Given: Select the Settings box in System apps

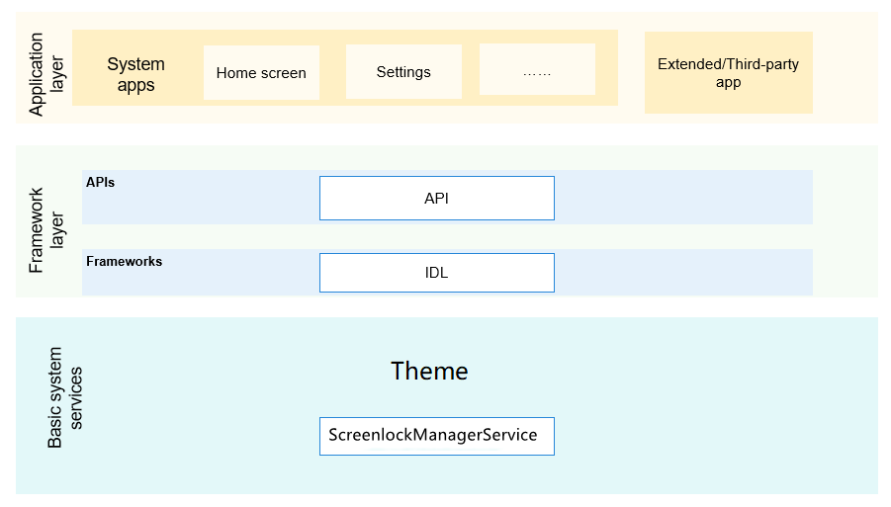Looking at the screenshot, I should click(x=403, y=72).
